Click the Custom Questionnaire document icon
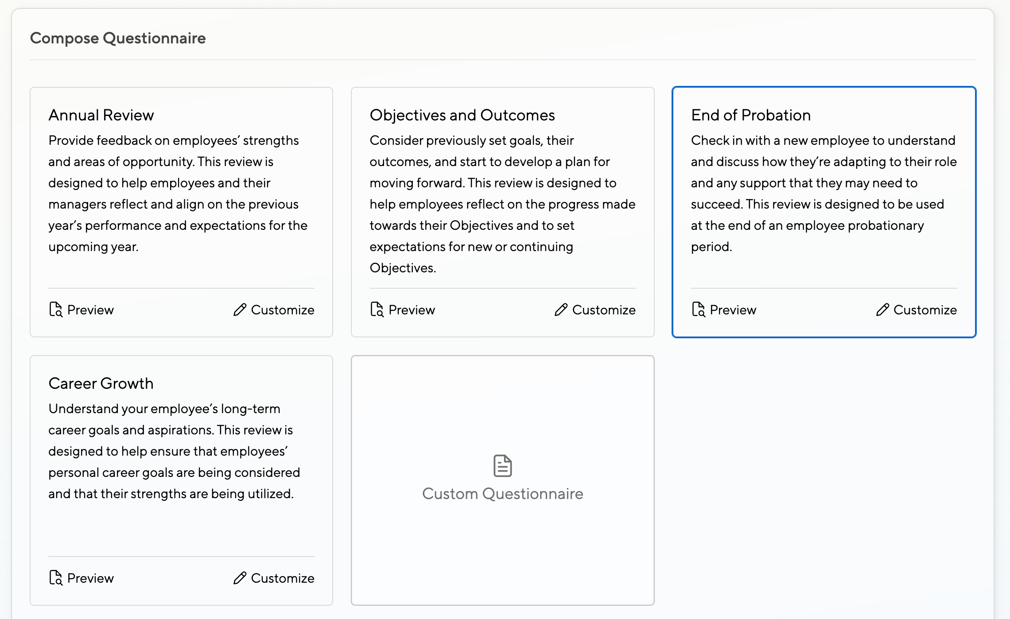Image resolution: width=1010 pixels, height=619 pixels. click(x=502, y=466)
